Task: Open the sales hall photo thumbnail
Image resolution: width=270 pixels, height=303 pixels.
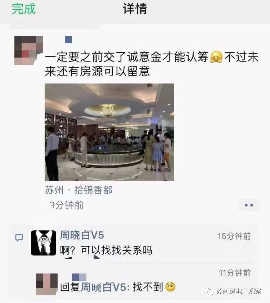Action: click(109, 132)
